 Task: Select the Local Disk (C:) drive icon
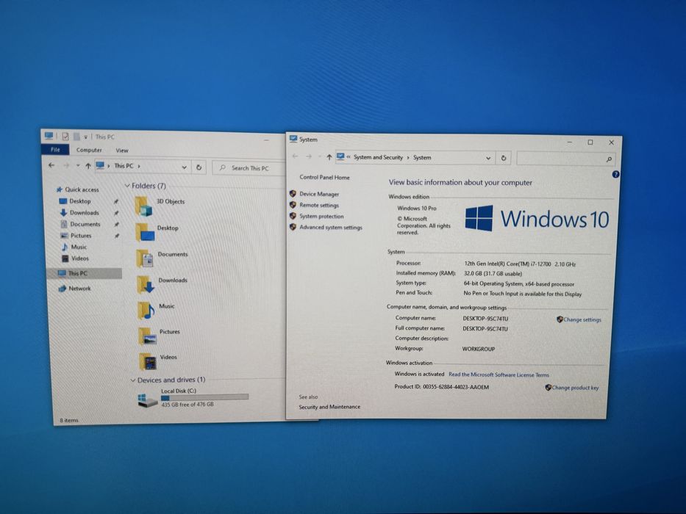[148, 400]
